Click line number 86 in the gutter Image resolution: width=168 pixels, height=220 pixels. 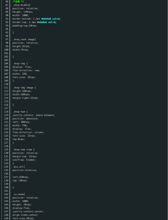pyautogui.click(x=7, y=2)
